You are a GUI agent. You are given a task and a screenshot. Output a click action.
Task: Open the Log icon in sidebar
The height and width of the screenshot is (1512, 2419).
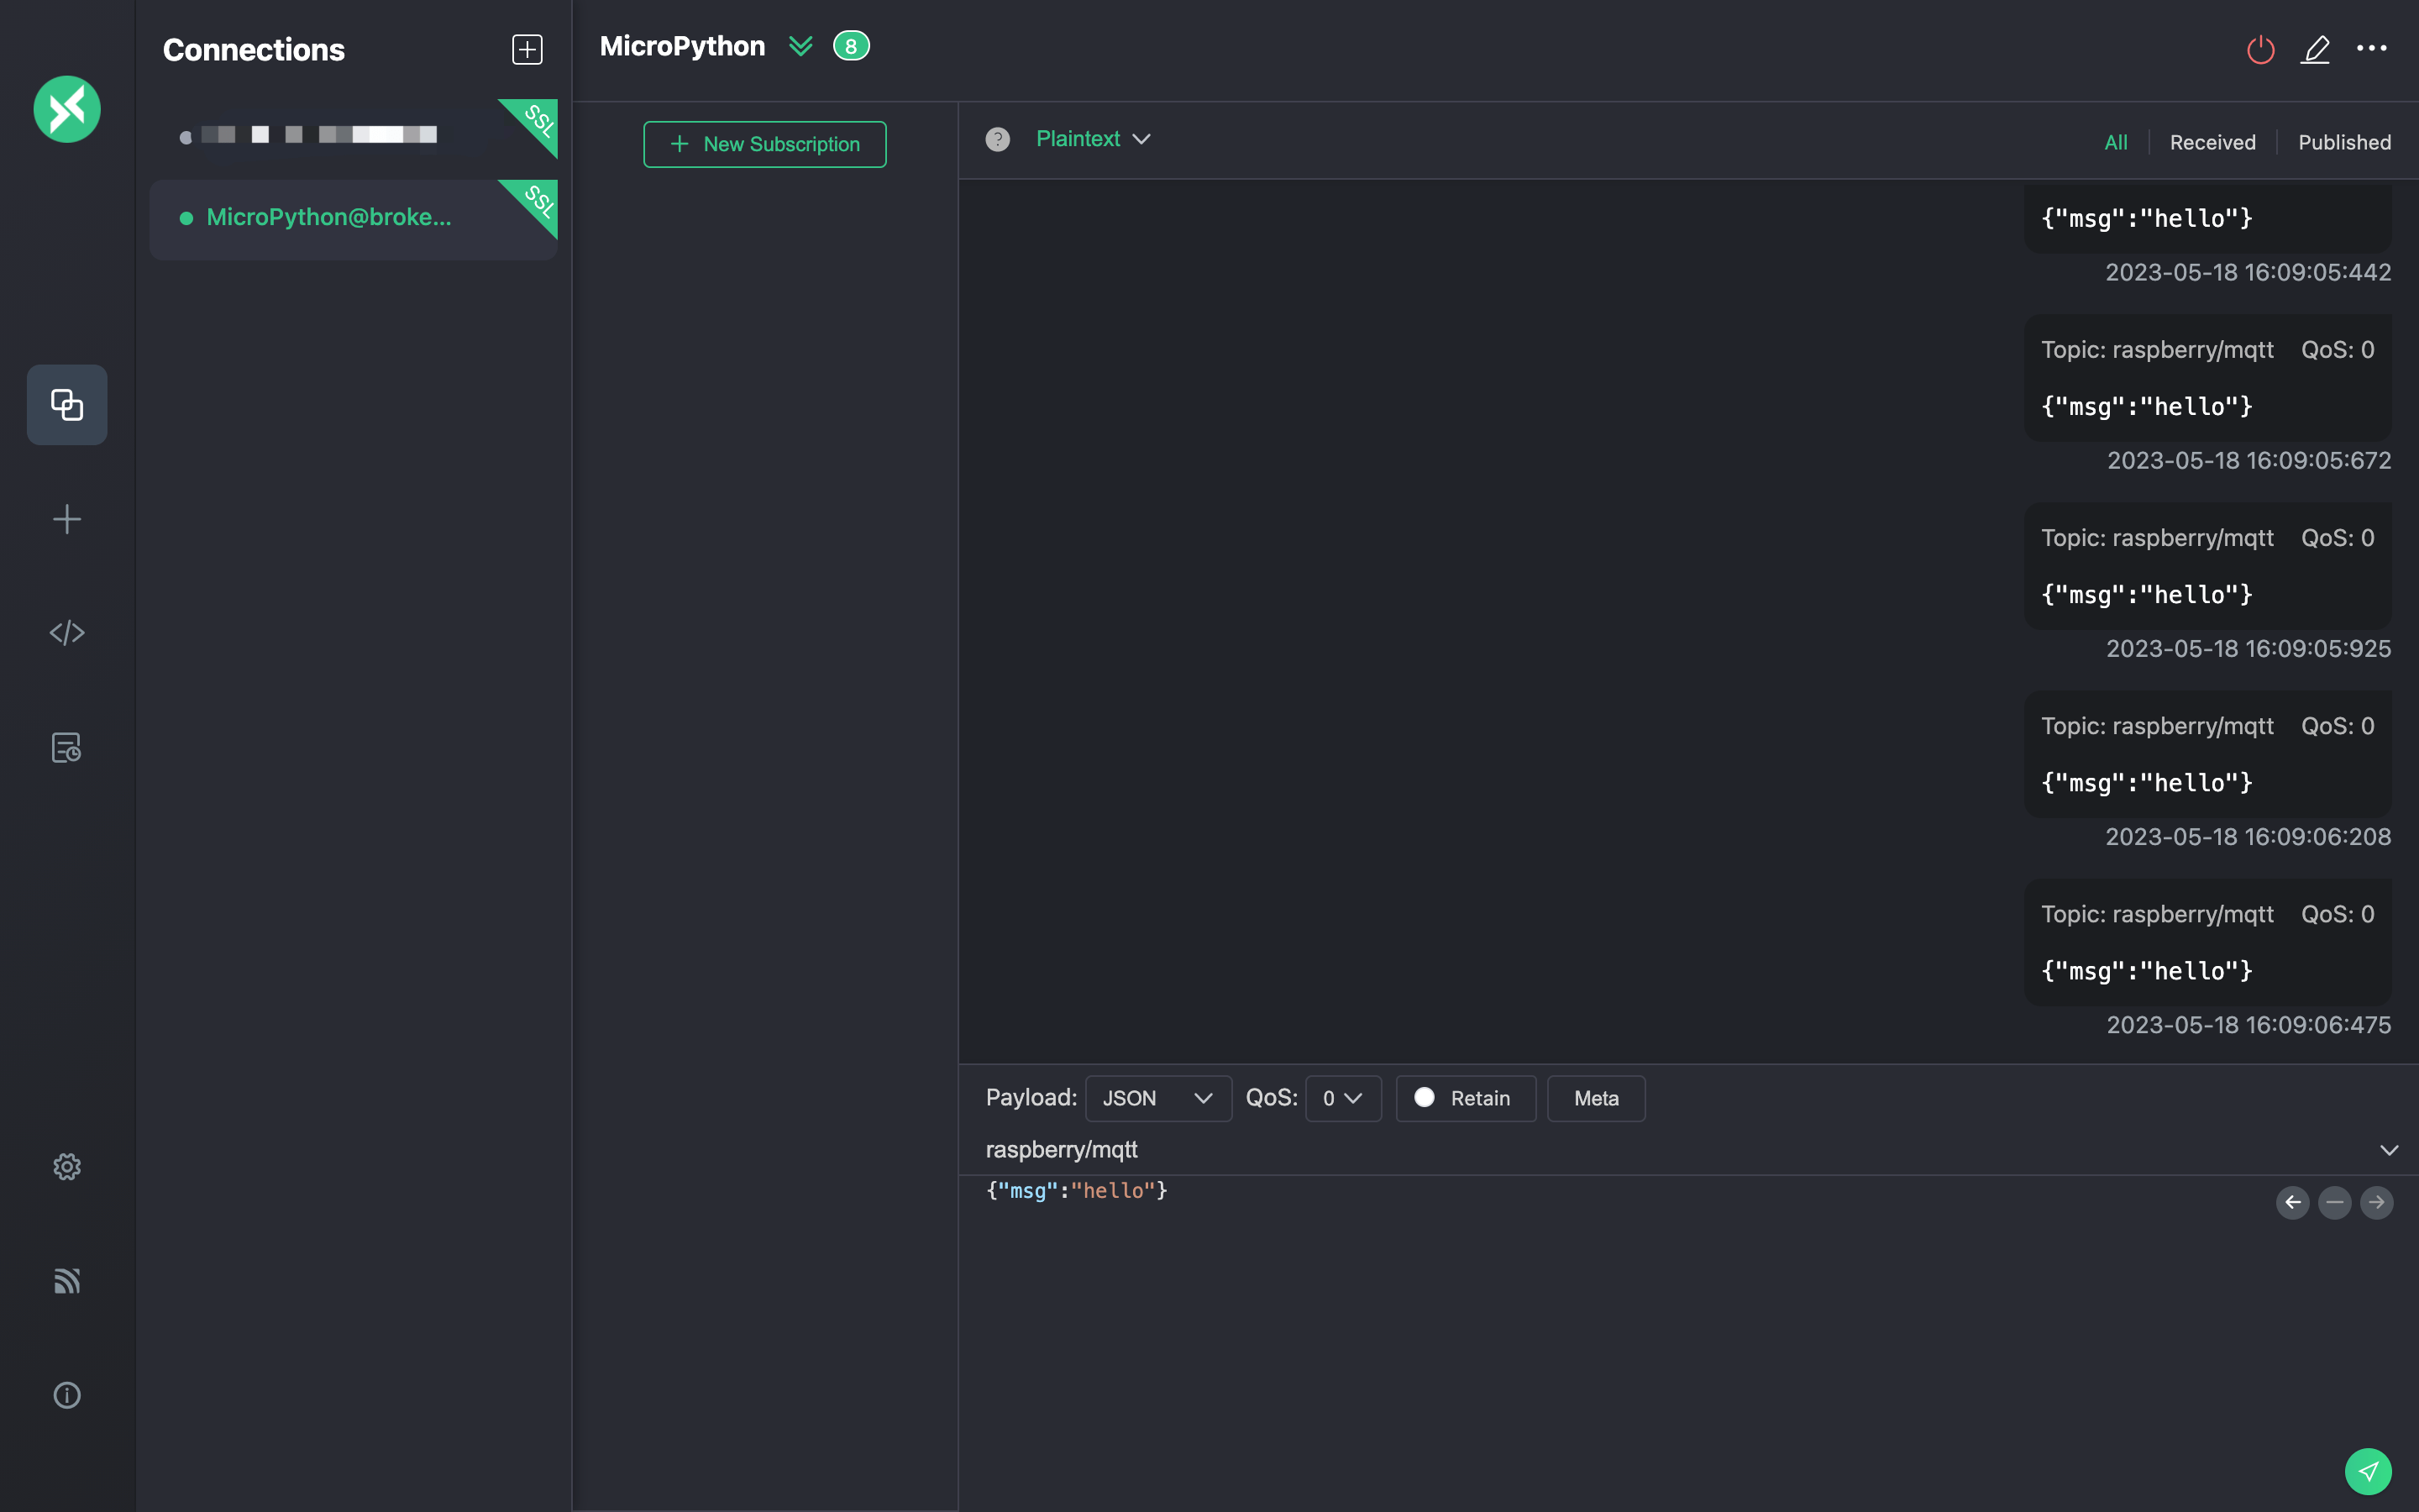[x=67, y=747]
